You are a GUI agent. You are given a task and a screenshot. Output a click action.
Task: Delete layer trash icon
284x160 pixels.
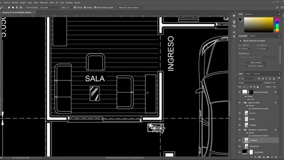click(276, 157)
